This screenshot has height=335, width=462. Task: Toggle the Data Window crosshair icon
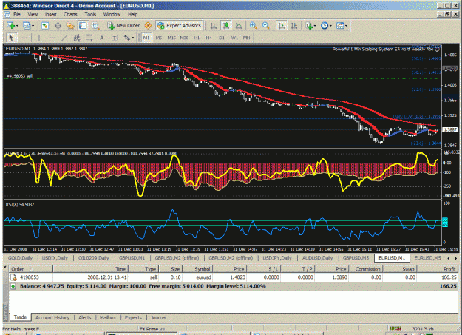(58, 26)
